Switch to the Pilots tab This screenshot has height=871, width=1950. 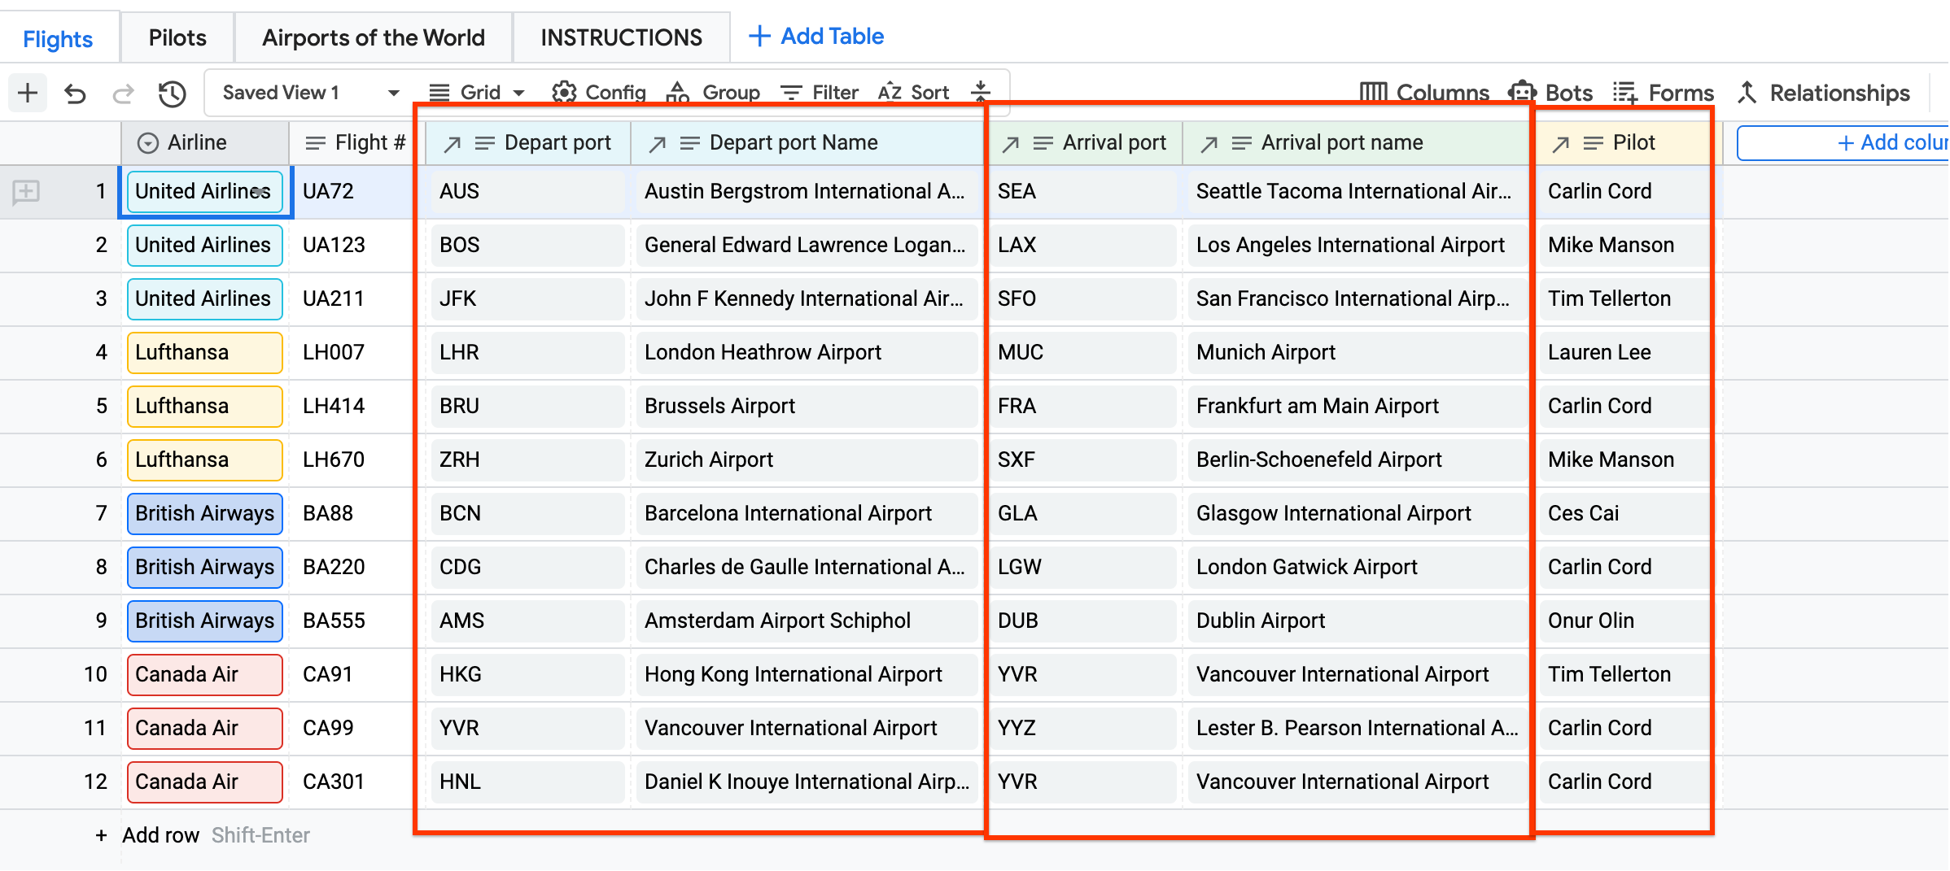[177, 37]
